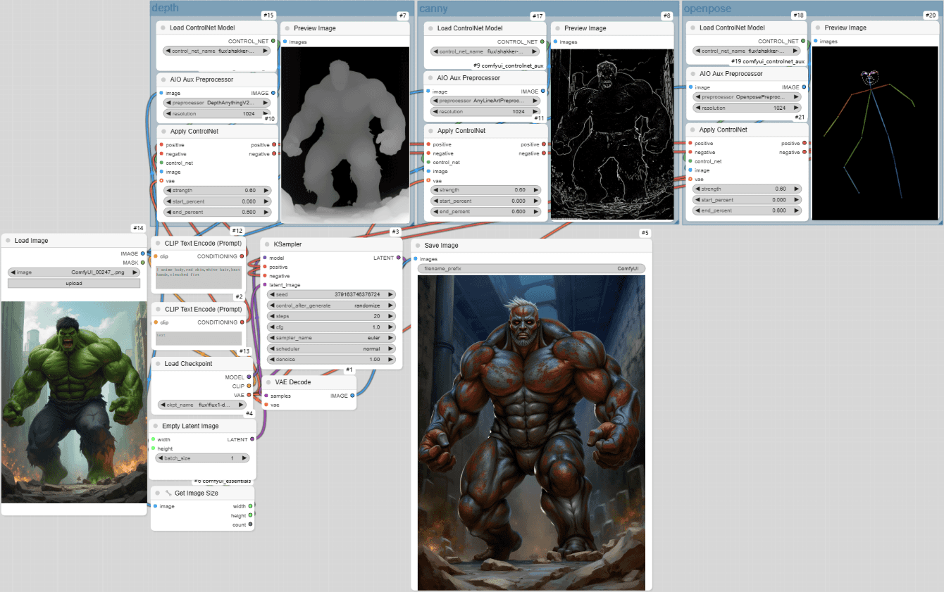Click the samples input port on VAE Decode
Screen dimensions: 944x592
coord(266,396)
